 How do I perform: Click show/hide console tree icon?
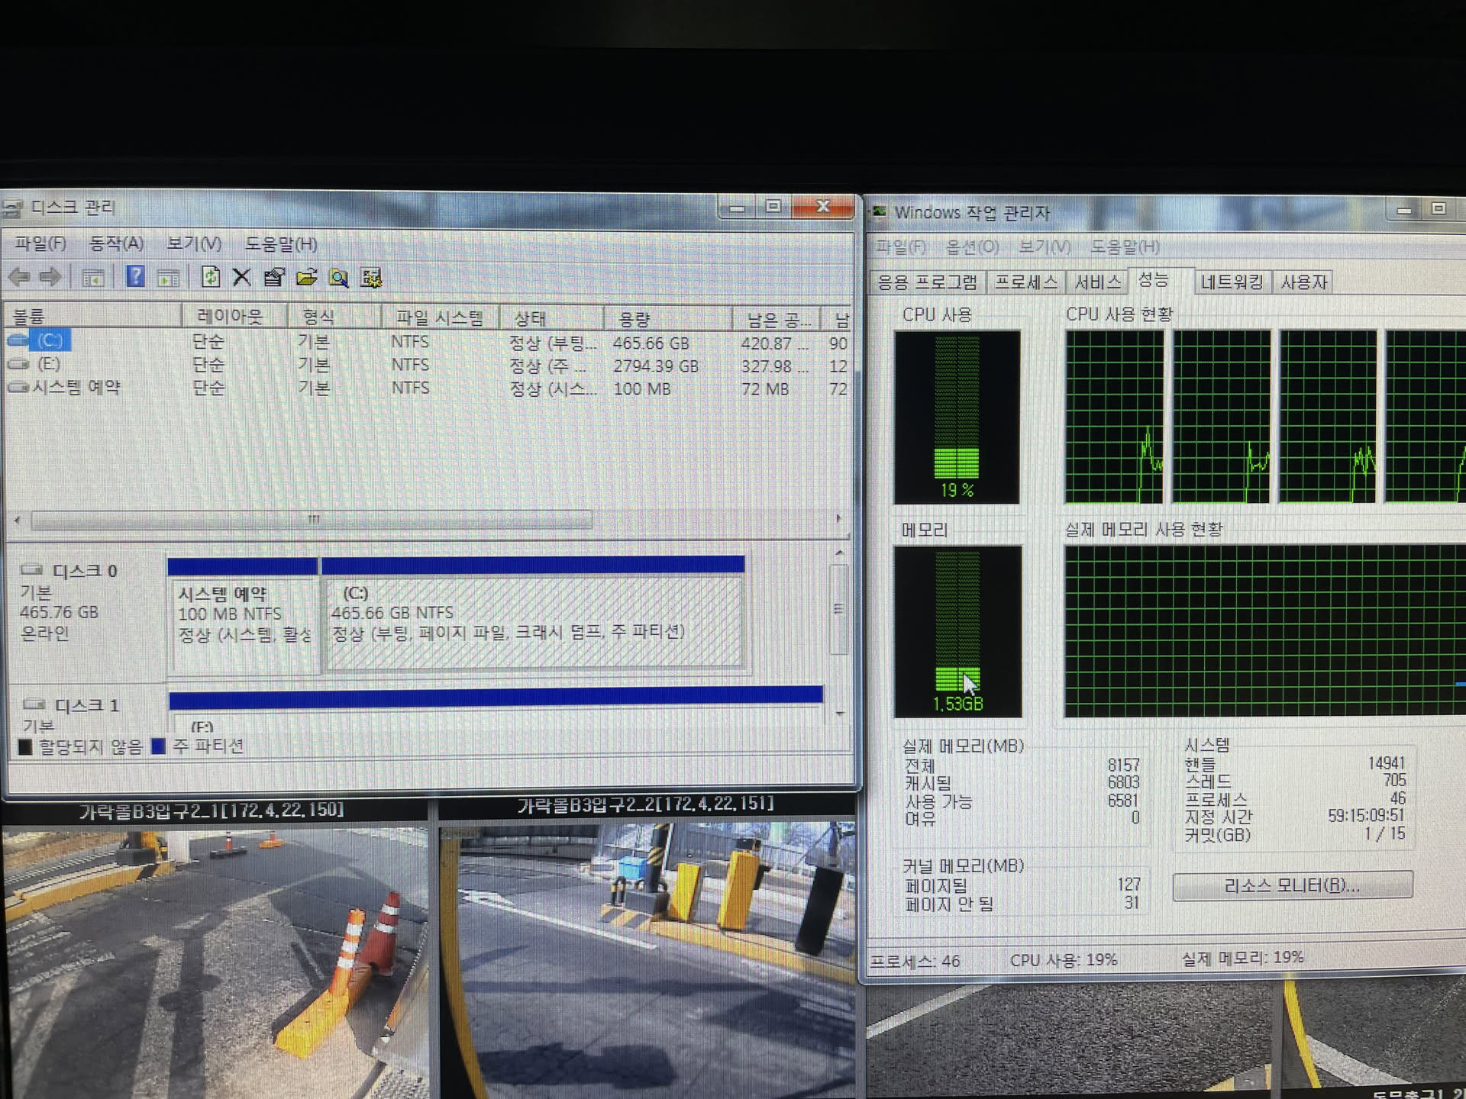[93, 278]
